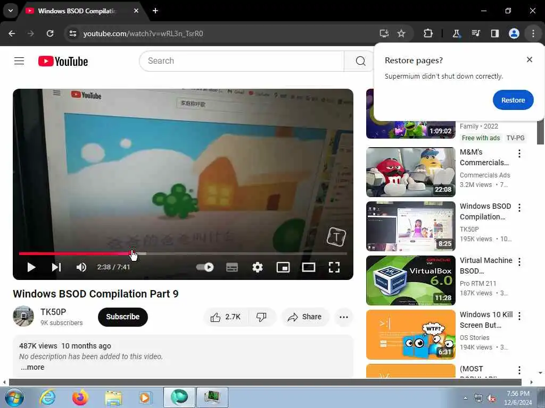Image resolution: width=545 pixels, height=408 pixels.
Task: Focus the YouTube Search field
Action: pos(242,61)
